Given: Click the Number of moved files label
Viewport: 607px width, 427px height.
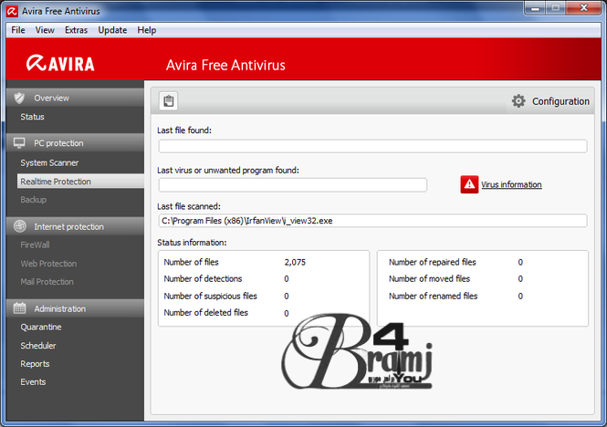Looking at the screenshot, I should coord(429,278).
